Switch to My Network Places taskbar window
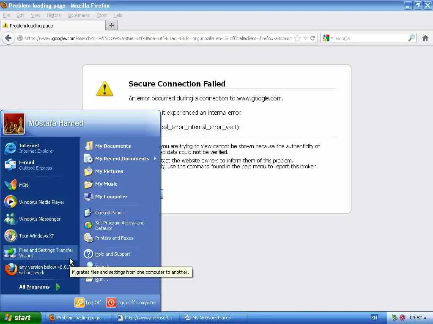433x324 pixels. pyautogui.click(x=214, y=318)
